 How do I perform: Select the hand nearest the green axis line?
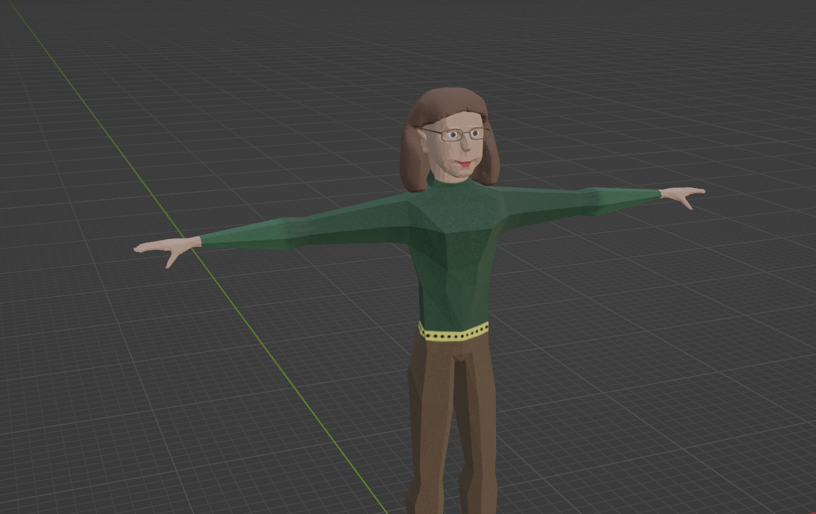coord(163,248)
